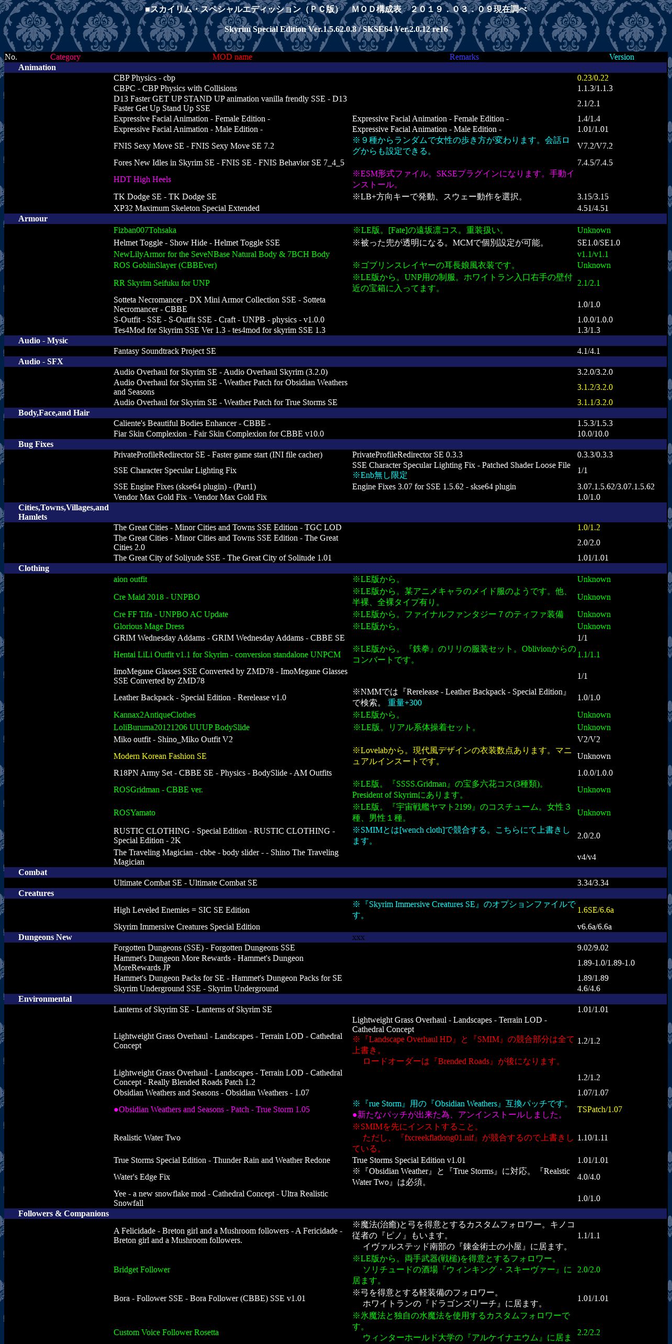Screen dimensions: 672x1344
Task: Click the 'Bug Fixes' category header
Action: pos(36,444)
